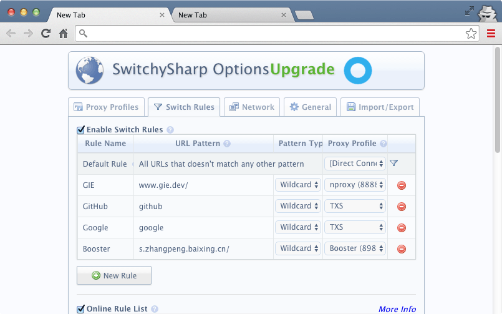Go to the Import/Export tab
The width and height of the screenshot is (502, 314).
380,107
